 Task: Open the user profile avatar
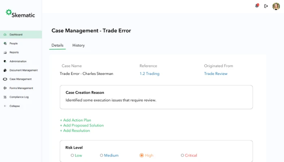point(276,6)
